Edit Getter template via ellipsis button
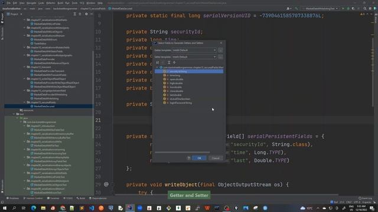Image resolution: width=378 pixels, height=212 pixels. tap(220, 50)
